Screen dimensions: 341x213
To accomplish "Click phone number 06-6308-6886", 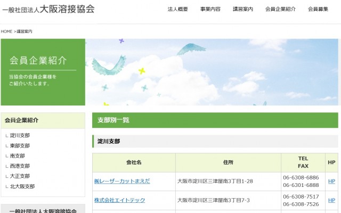I will tap(301, 177).
